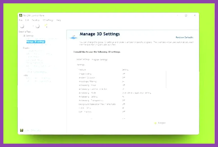Open the Desktop menu
The height and width of the screenshot is (147, 218).
tap(35, 20)
